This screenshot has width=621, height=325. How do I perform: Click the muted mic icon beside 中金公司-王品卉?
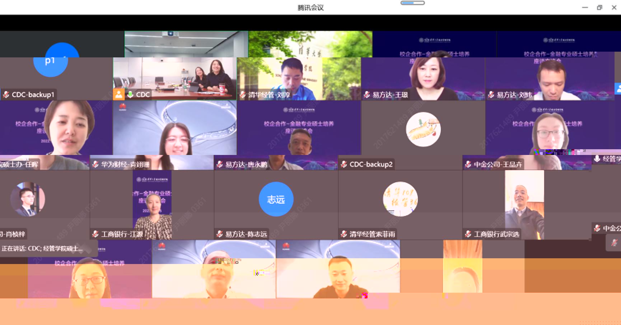pyautogui.click(x=468, y=164)
